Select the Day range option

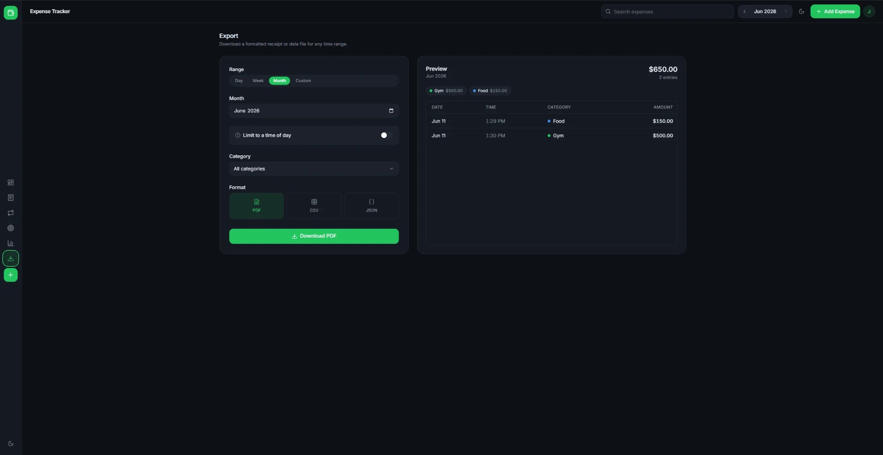pos(239,81)
